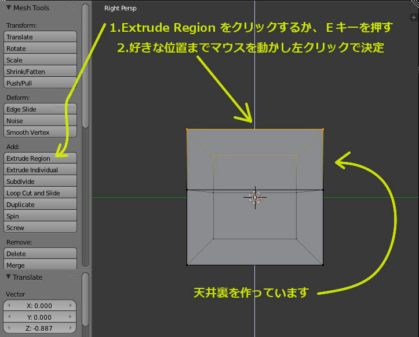Increase Z value with right arrow
The height and width of the screenshot is (337, 419).
pyautogui.click(x=71, y=328)
